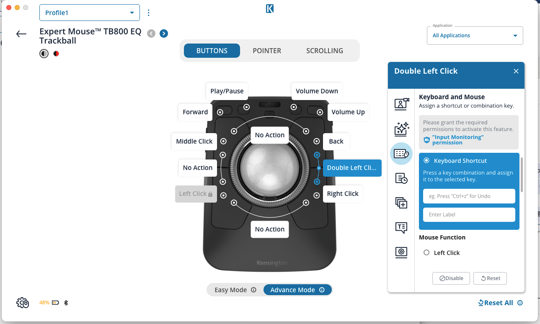Image resolution: width=540 pixels, height=324 pixels.
Task: Open the Profile1 dropdown
Action: click(89, 13)
